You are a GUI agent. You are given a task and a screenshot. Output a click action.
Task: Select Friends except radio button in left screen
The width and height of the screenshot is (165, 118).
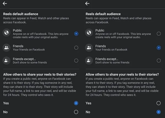tap(76, 61)
